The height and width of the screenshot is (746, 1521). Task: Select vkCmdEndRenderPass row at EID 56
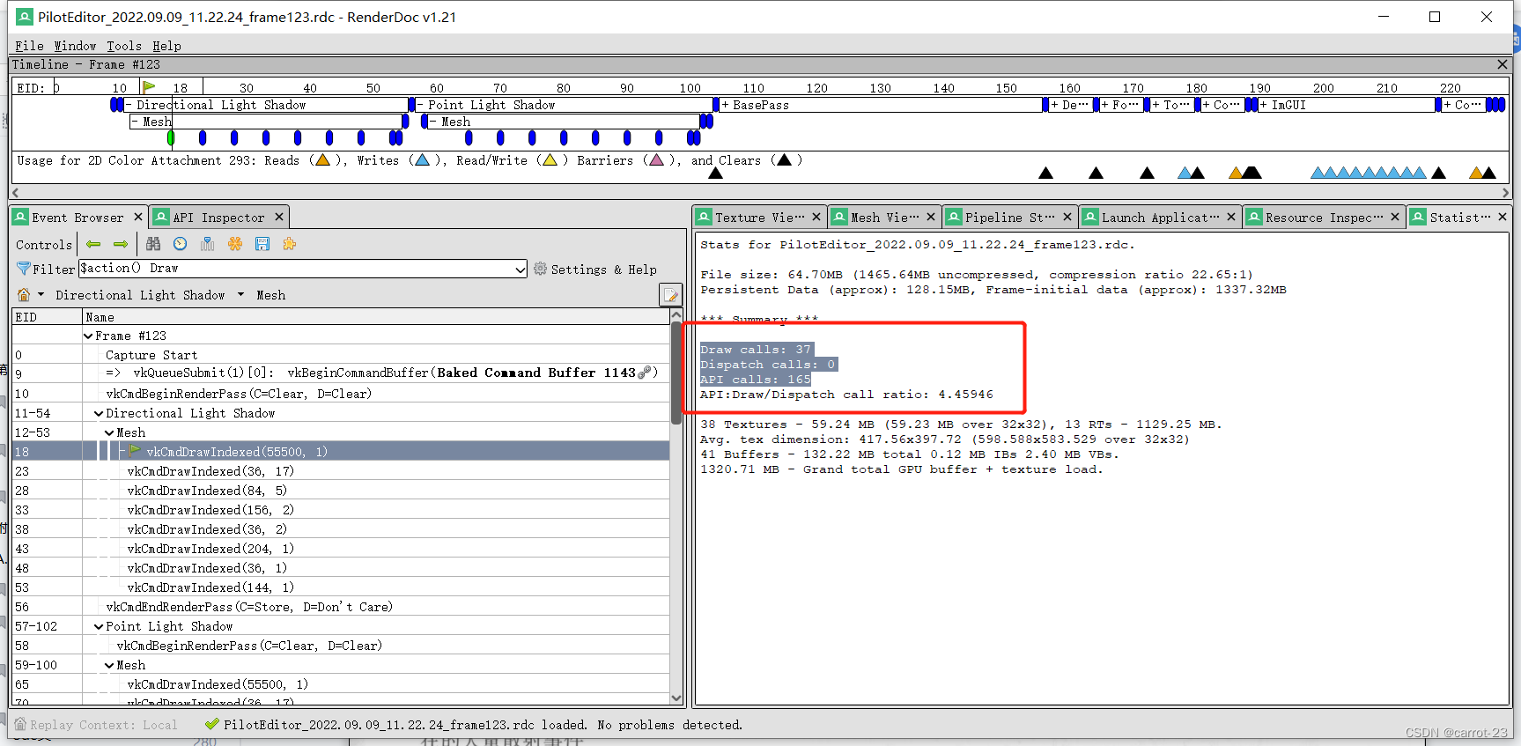click(x=341, y=607)
